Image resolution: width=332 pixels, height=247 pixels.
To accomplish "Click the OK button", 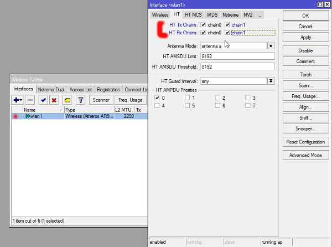I will click(x=305, y=16).
